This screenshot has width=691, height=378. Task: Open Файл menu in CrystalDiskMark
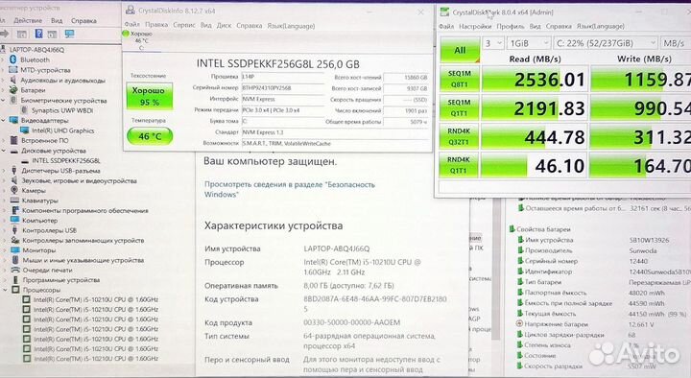click(x=446, y=27)
